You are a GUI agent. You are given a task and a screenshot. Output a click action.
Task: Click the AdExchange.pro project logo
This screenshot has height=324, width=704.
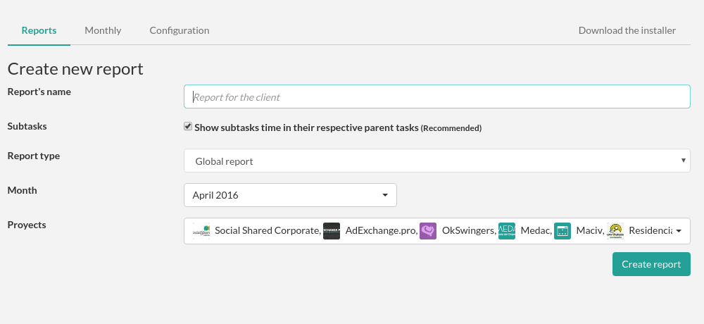332,231
